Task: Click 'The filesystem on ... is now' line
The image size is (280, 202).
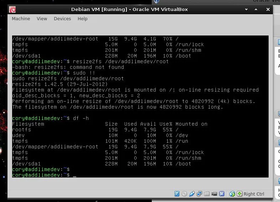Action: coord(118,107)
